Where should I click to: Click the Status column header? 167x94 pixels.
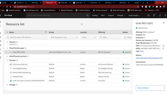pos(125,32)
